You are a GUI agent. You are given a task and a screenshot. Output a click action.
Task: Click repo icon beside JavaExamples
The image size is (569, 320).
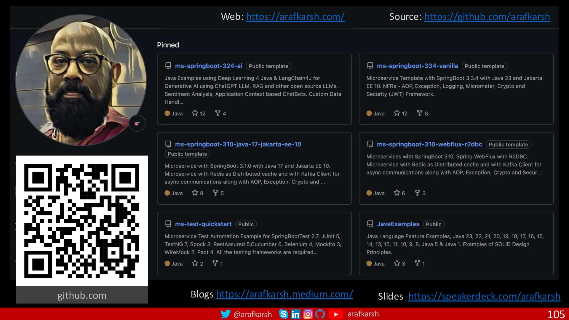[x=370, y=224]
